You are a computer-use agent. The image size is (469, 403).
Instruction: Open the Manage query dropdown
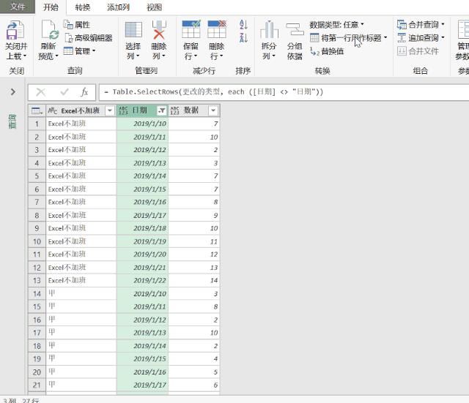pyautogui.click(x=79, y=51)
